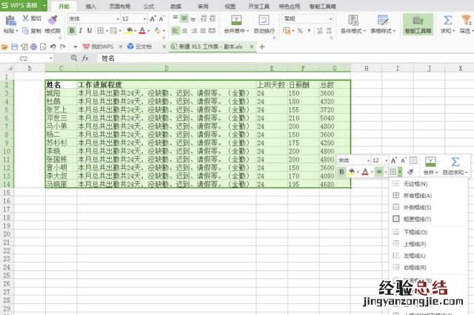Toggle Bold in the ribbon
Screen dimensions: 474x315
click(72, 30)
